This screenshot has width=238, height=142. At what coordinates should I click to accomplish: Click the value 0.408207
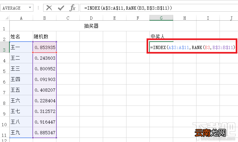coord(44,90)
